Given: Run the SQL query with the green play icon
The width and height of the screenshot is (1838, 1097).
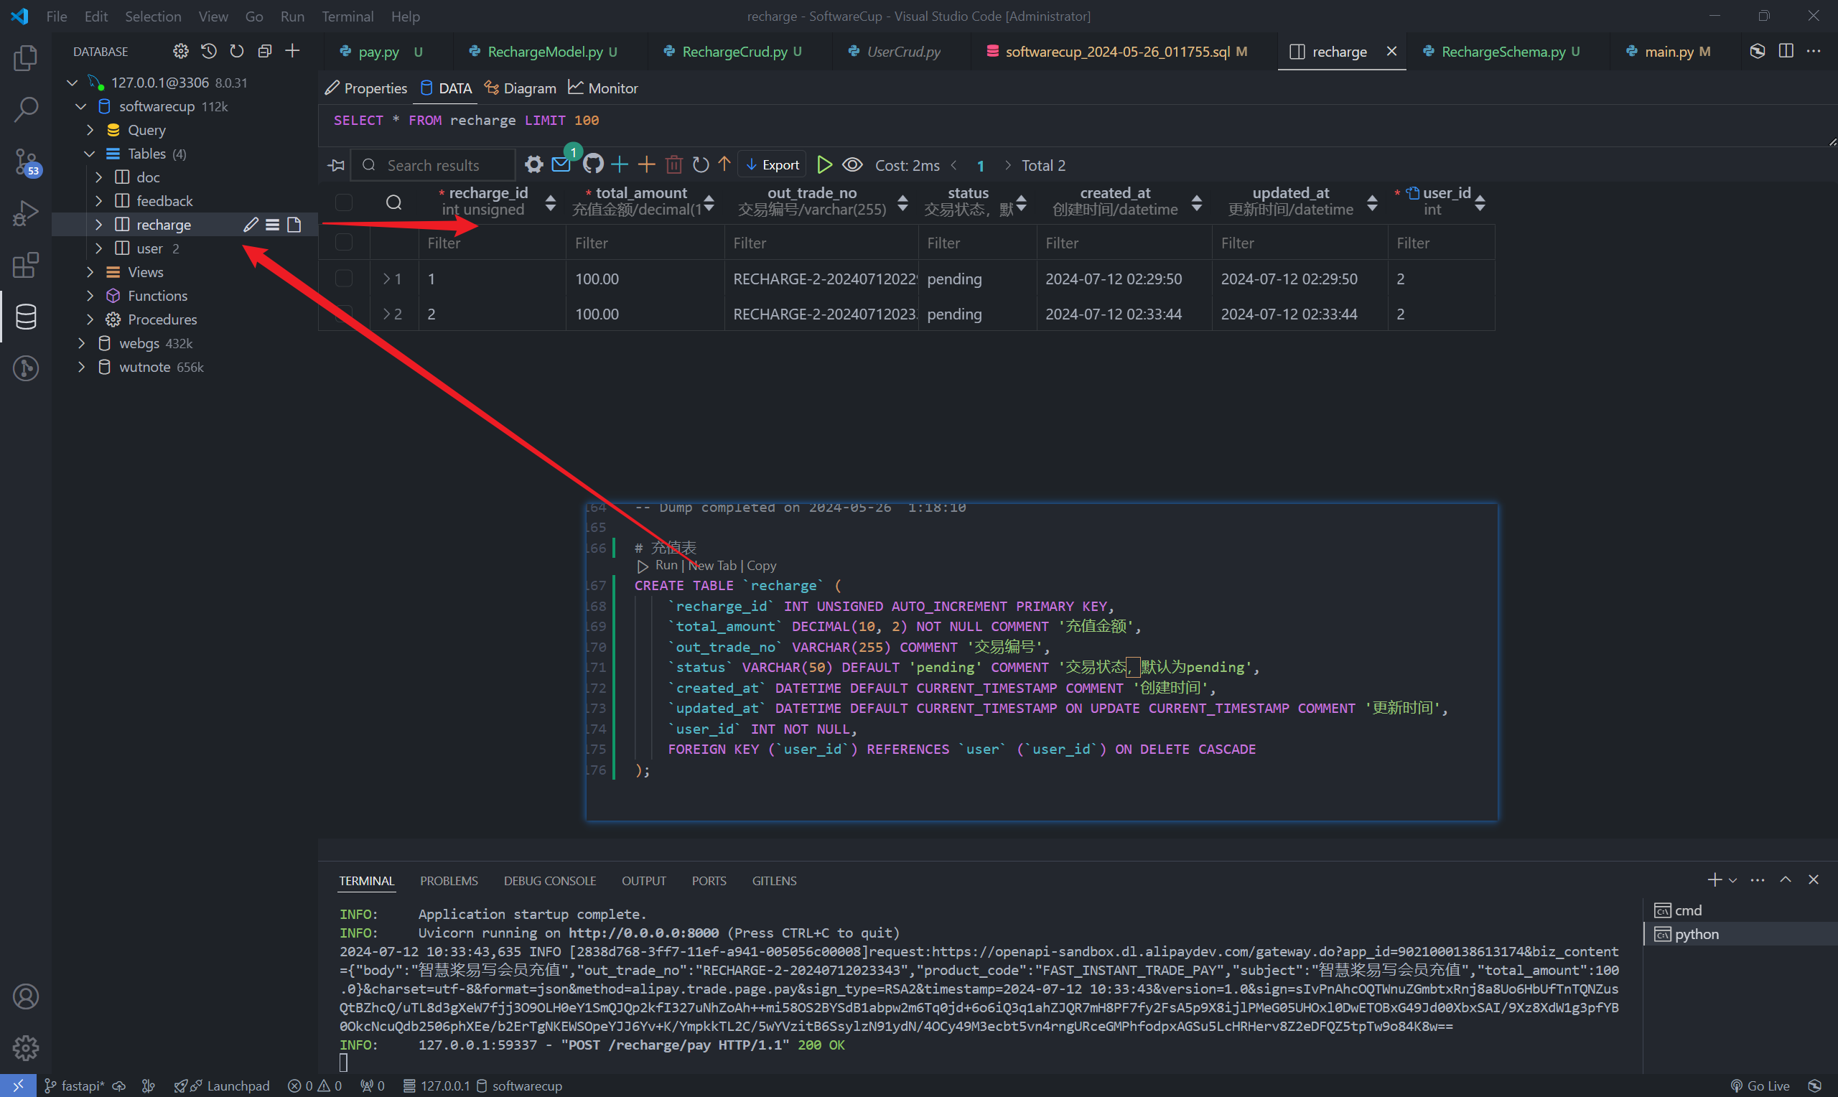Looking at the screenshot, I should pyautogui.click(x=824, y=164).
